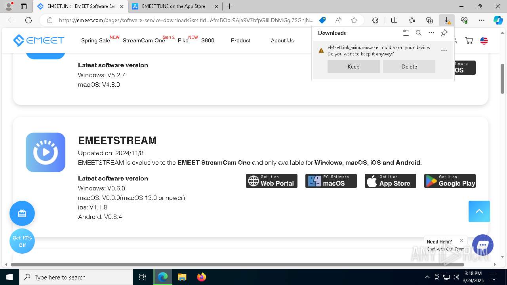The width and height of the screenshot is (507, 285).
Task: Open Copilot sidebar icon
Action: 498,20
